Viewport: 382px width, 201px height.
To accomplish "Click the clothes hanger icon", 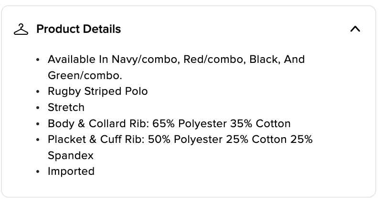I will [21, 30].
